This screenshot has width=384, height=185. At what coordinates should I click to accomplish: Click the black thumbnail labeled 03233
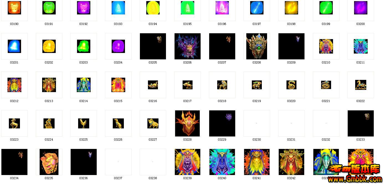click(360, 123)
